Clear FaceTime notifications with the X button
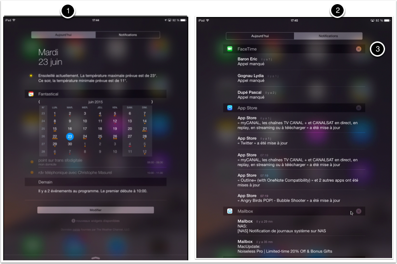Screen dimensions: 397x264 pos(358,49)
